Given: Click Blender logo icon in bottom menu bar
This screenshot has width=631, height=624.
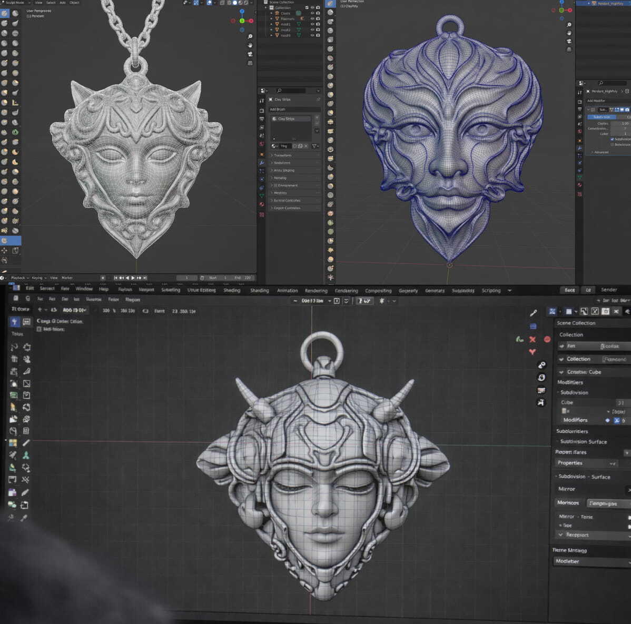Looking at the screenshot, I should click(x=16, y=288).
